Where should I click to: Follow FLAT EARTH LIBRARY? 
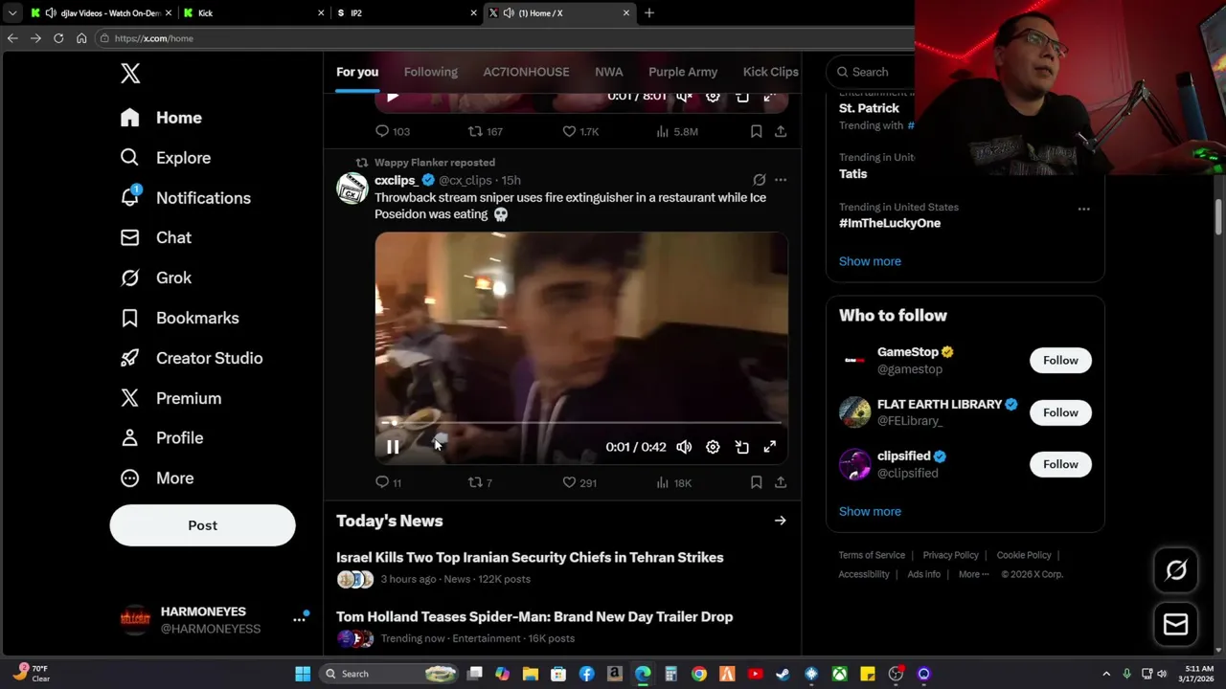[x=1060, y=412]
